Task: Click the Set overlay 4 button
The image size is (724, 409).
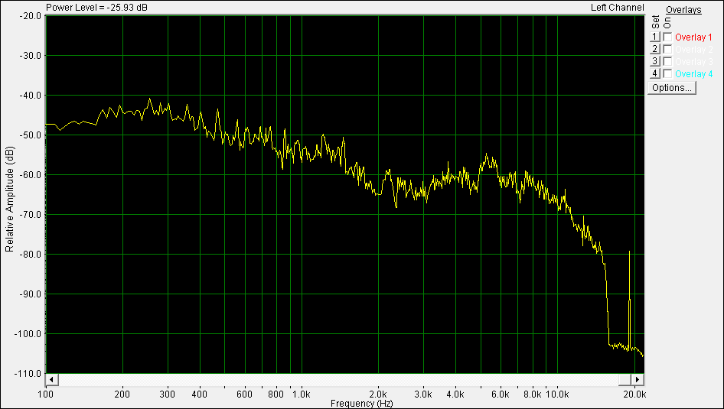Action: (654, 73)
